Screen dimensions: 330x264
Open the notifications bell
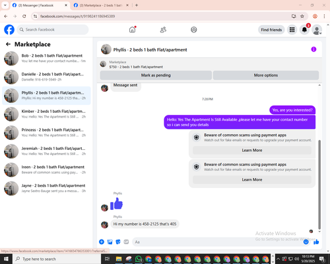click(304, 30)
